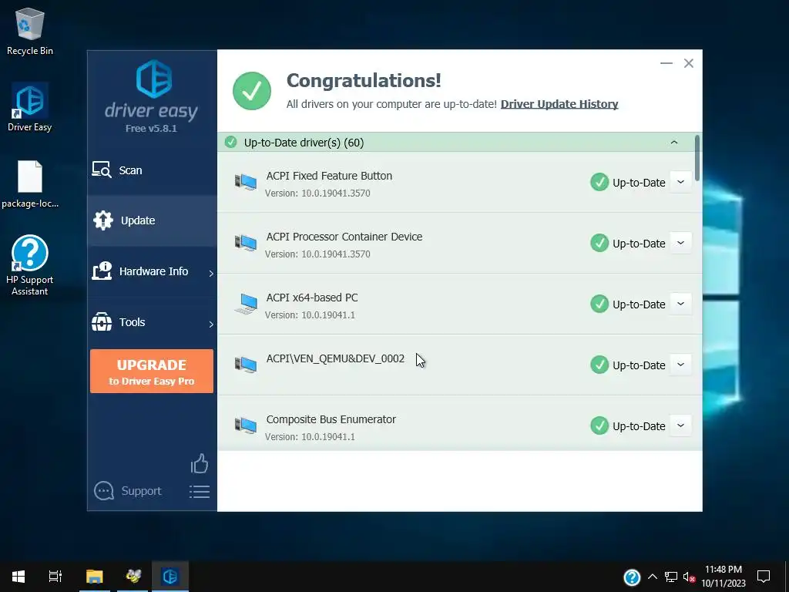Screen dimensions: 789x592
Task: Open dropdown for ACPI Processor Container Device
Action: 680,243
